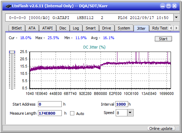Select the Log tab
This screenshot has height=133, width=182.
click(x=76, y=28)
